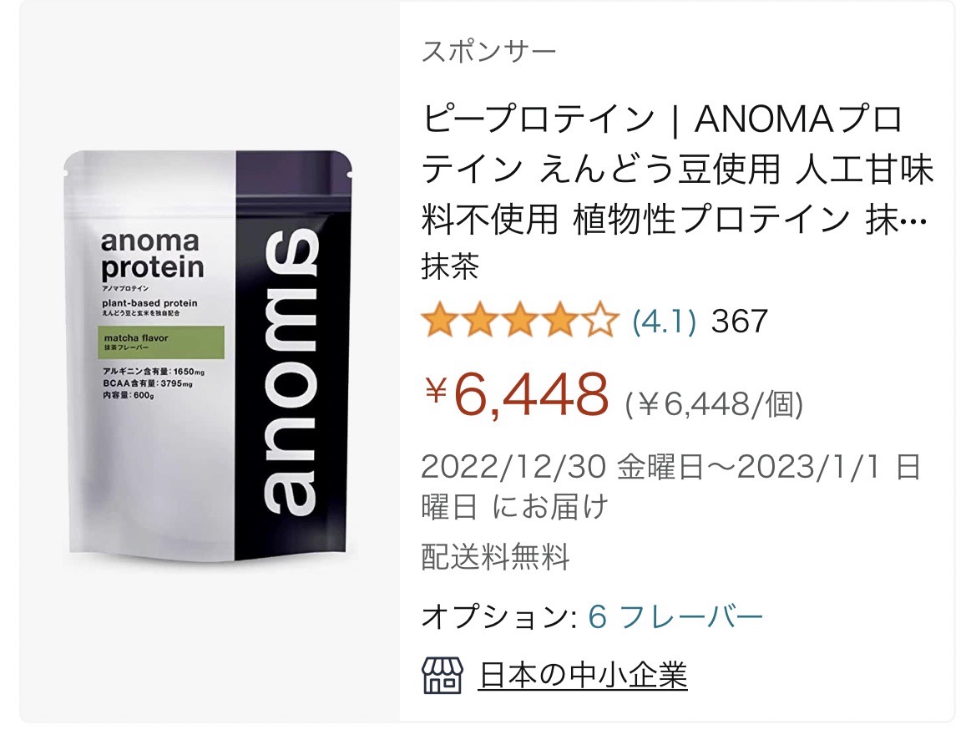The height and width of the screenshot is (740, 976).
Task: Click the third gold rating star
Action: (520, 320)
